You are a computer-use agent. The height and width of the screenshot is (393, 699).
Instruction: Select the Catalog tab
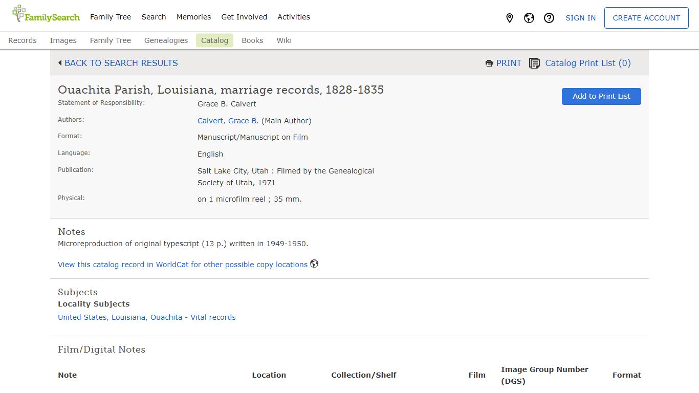pyautogui.click(x=214, y=40)
